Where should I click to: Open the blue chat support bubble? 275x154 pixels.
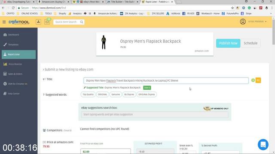pyautogui.click(x=263, y=145)
